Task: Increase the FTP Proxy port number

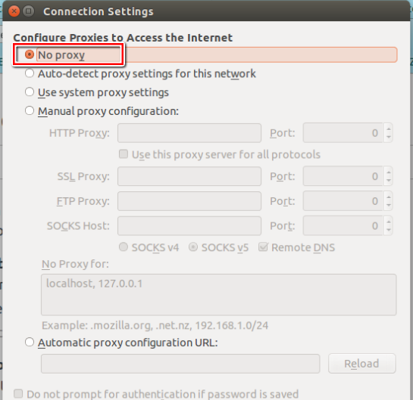Action: tap(389, 197)
